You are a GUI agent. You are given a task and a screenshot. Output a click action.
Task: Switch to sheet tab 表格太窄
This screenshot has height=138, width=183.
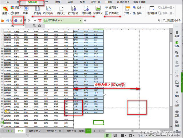pyautogui.click(x=71, y=131)
